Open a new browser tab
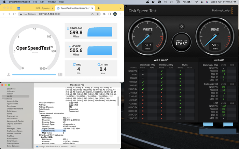The image size is (239, 149). [x=98, y=8]
